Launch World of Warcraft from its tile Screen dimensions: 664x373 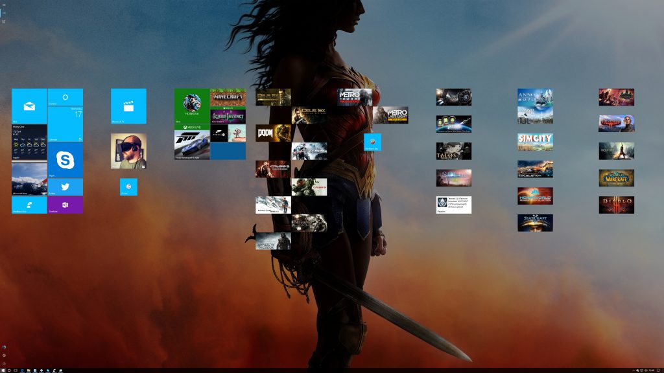617,178
